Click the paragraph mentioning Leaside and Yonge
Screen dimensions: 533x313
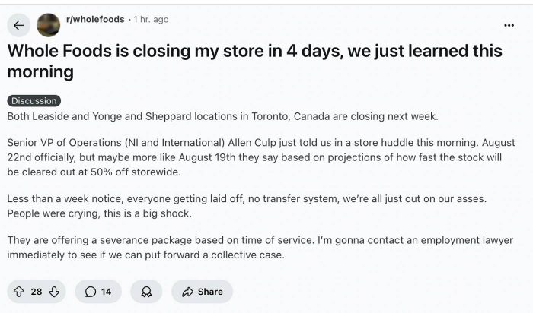[x=222, y=116]
